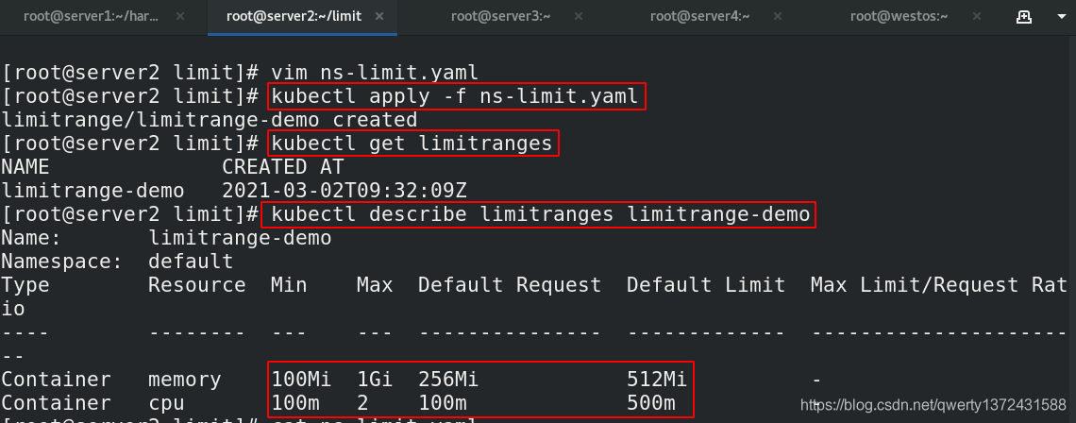Click the timestamp 2021-03-02T09:32:09Z
The width and height of the screenshot is (1076, 423).
[345, 191]
